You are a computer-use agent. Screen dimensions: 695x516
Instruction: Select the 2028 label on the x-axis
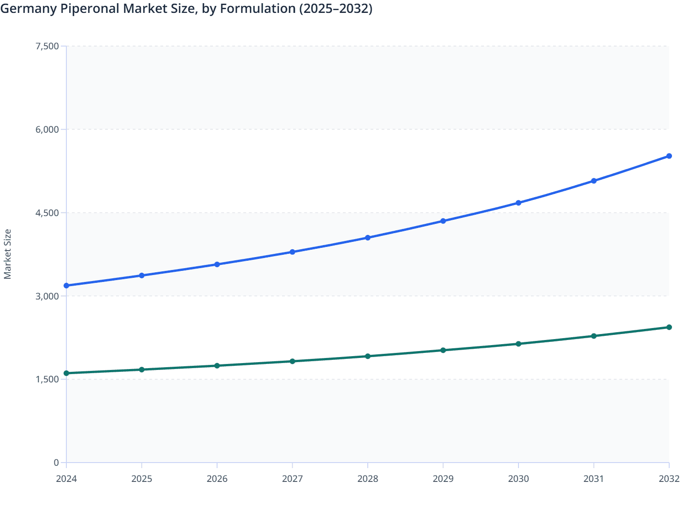(367, 479)
